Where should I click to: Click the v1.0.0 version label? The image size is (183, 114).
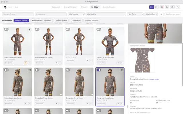(x=10, y=7)
